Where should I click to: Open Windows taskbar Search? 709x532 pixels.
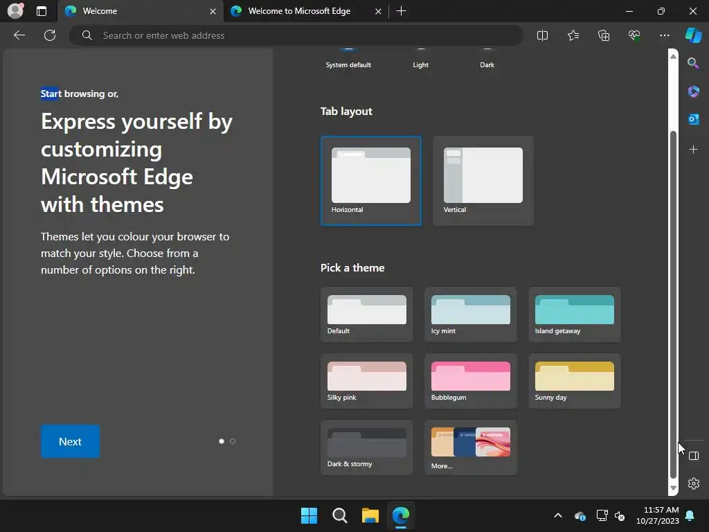click(x=339, y=515)
